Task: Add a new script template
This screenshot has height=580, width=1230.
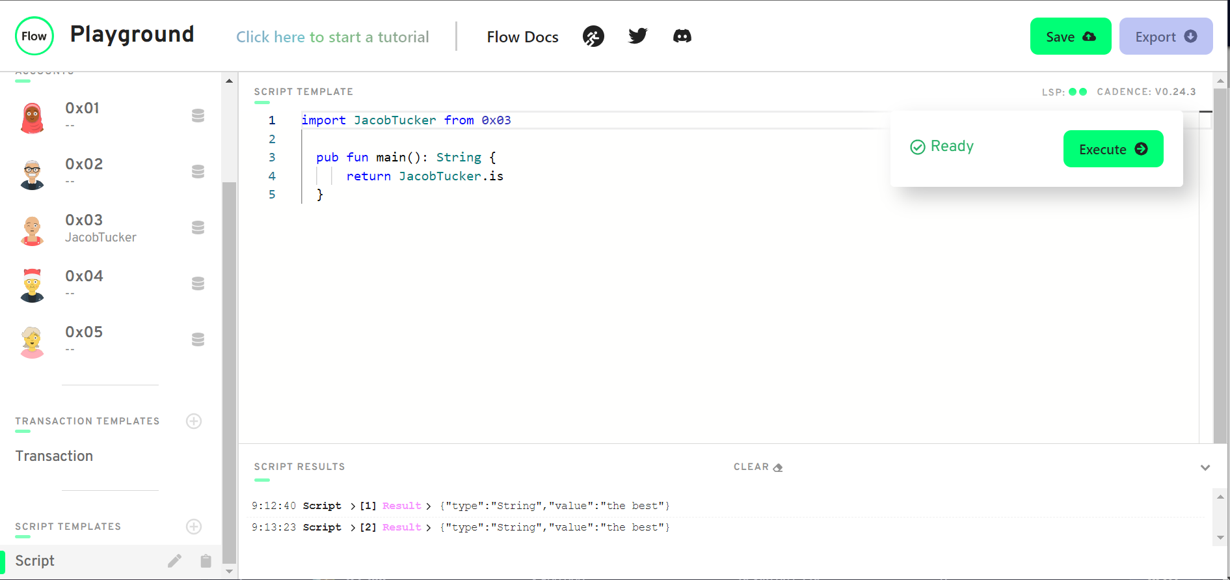Action: click(194, 527)
